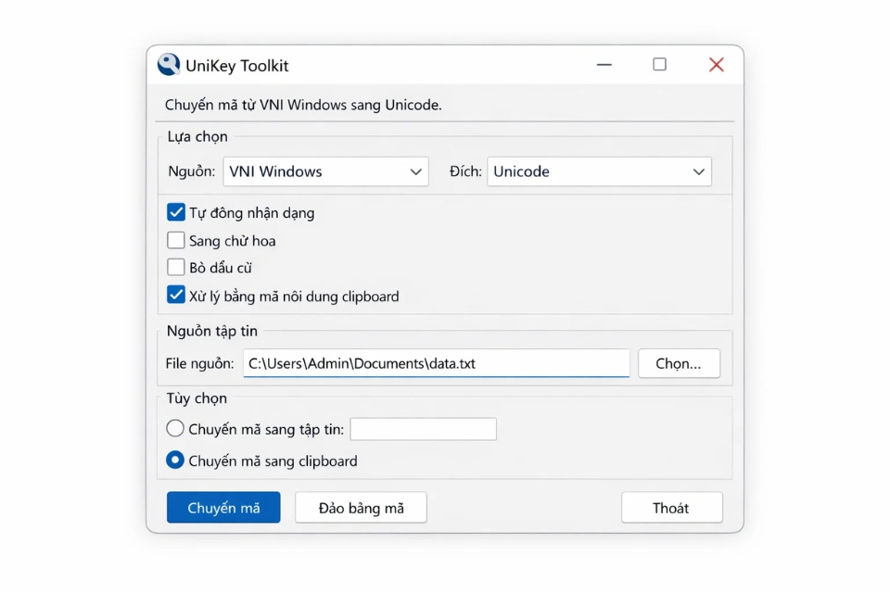Click the Unicode combo box arrow

click(x=698, y=171)
